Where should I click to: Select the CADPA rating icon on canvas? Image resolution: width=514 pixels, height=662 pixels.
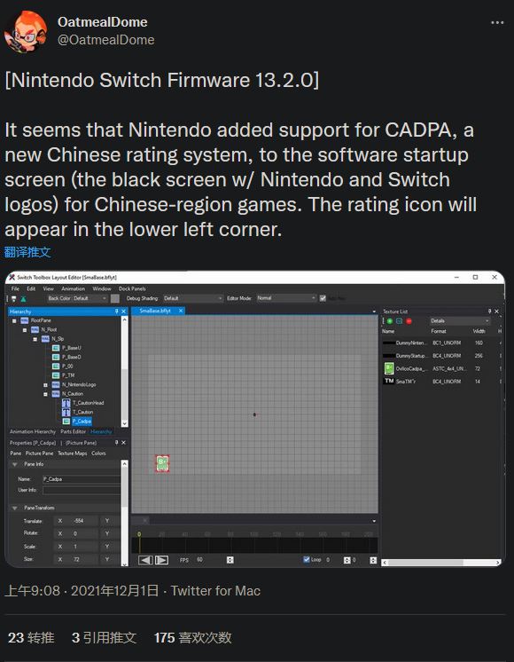click(162, 463)
